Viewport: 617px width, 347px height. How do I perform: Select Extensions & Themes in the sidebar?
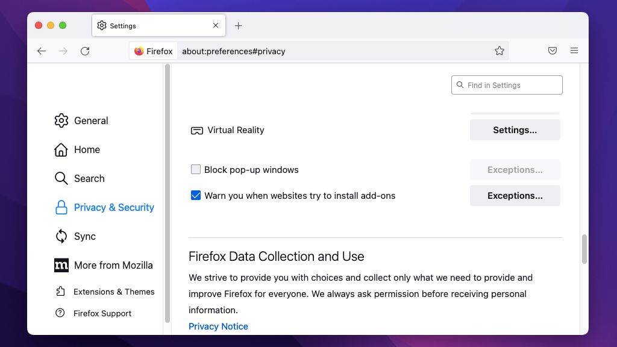[x=114, y=292]
